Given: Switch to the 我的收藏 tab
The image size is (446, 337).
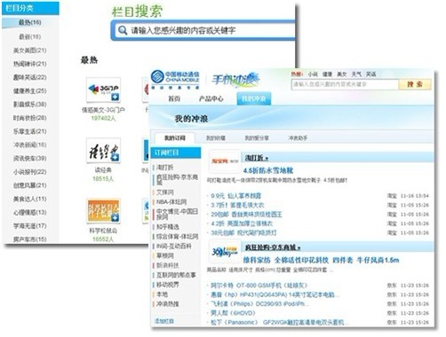Looking at the screenshot, I should pyautogui.click(x=216, y=138).
